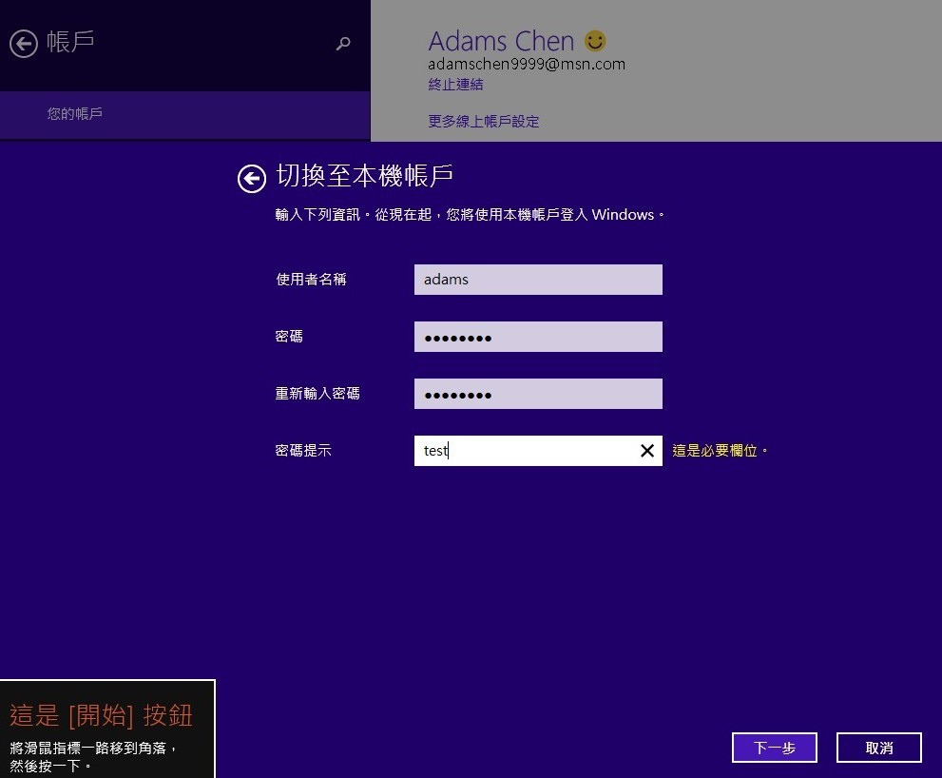
Task: Click the 使用者名稱 input field
Action: coord(538,280)
